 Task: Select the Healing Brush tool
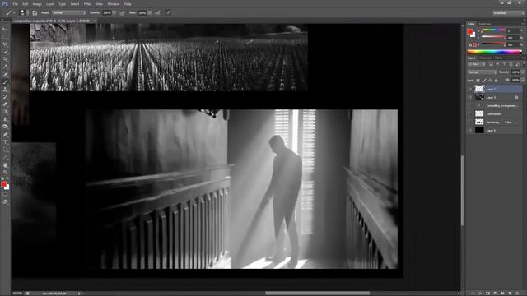[x=5, y=75]
